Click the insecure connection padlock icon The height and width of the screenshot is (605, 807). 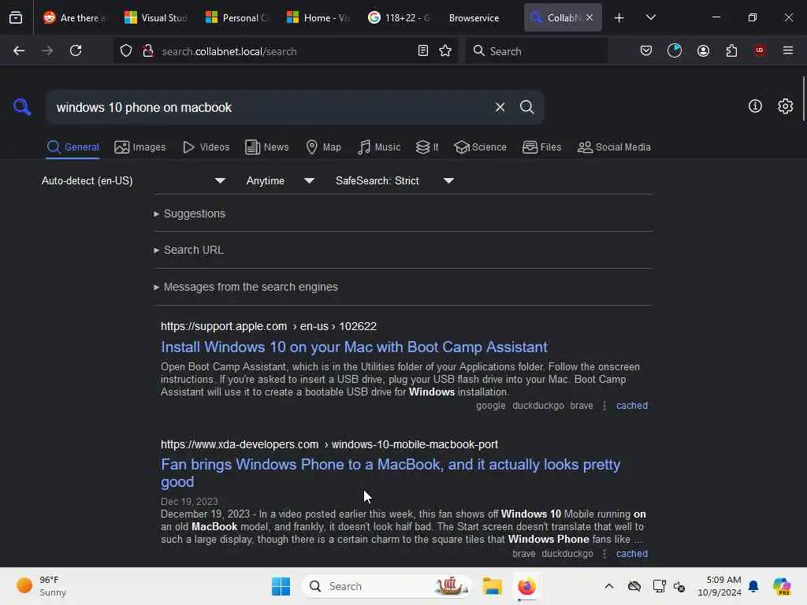[148, 50]
